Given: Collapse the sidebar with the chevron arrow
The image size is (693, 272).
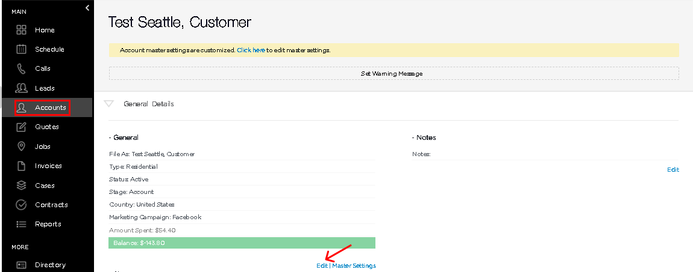Looking at the screenshot, I should [x=87, y=7].
